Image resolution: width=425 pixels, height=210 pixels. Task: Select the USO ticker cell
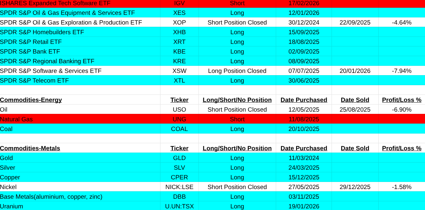pyautogui.click(x=179, y=109)
